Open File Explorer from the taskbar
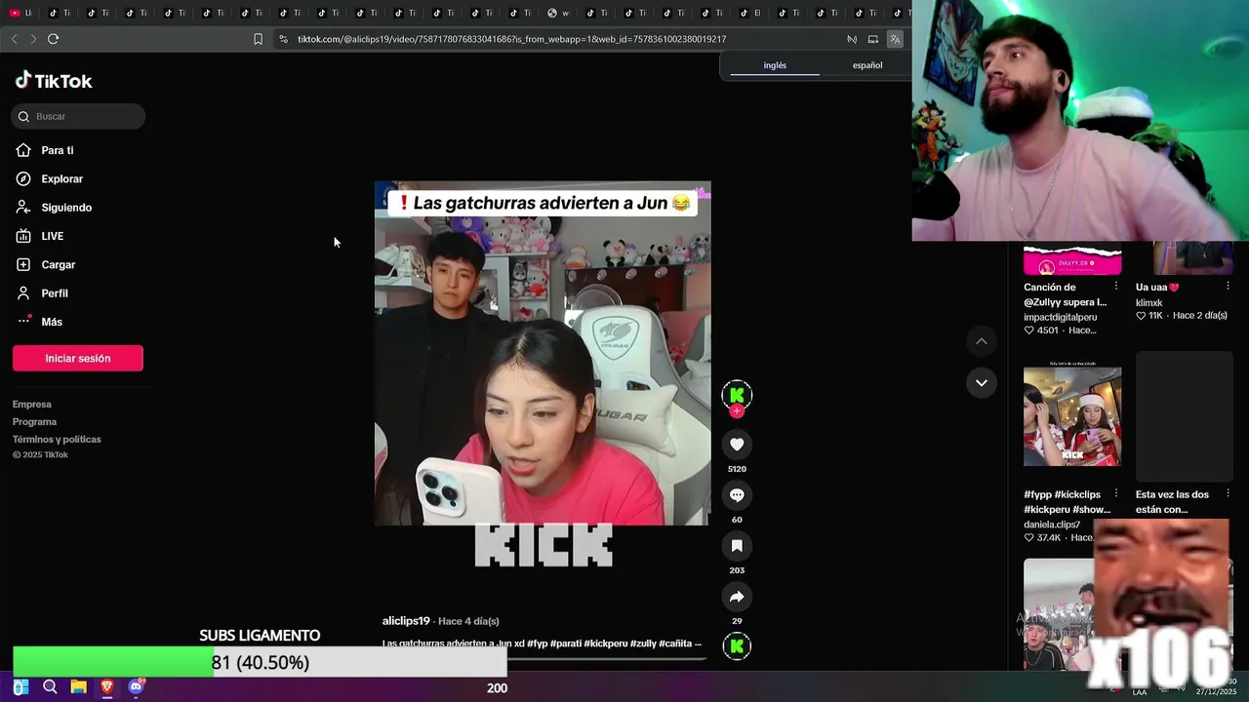 tap(78, 687)
